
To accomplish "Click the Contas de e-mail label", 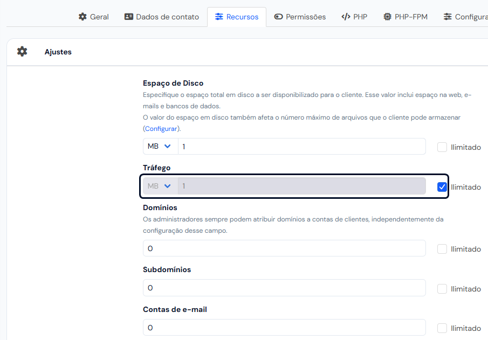I will coord(175,309).
